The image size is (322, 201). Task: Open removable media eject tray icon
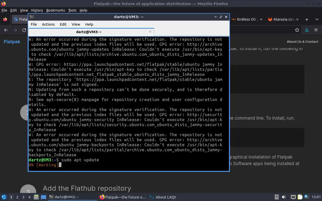276,197
